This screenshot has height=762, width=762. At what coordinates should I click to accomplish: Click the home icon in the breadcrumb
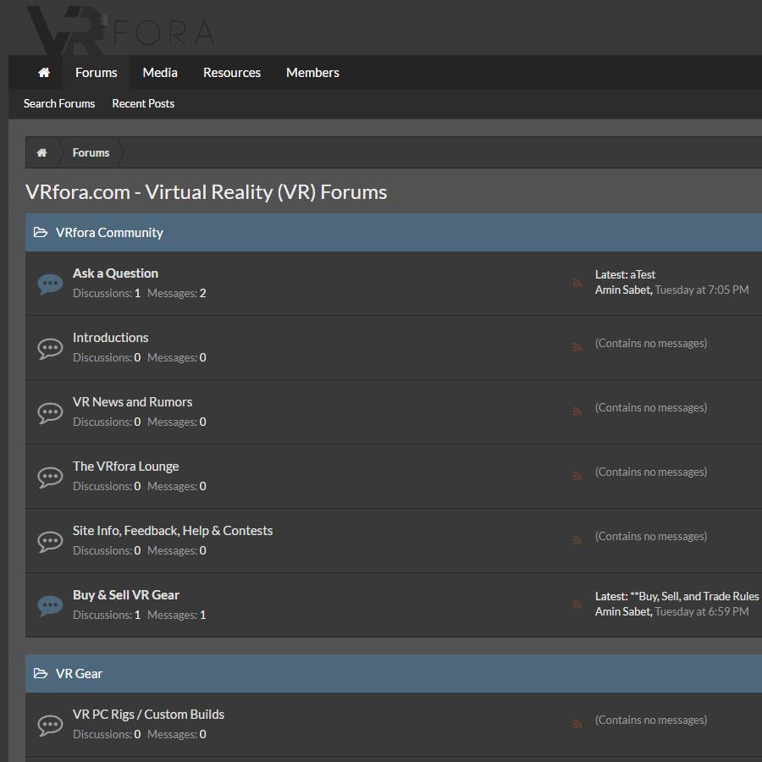[x=41, y=153]
